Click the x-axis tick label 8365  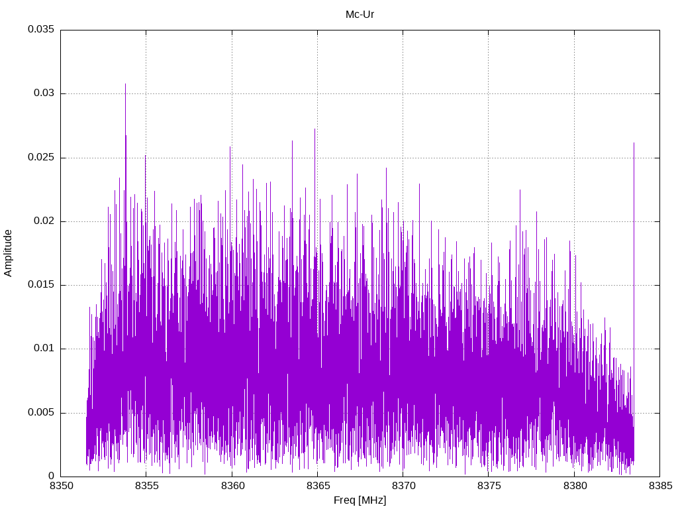tap(318, 486)
